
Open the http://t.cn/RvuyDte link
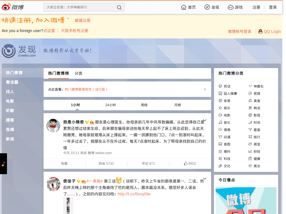pyautogui.click(x=134, y=194)
